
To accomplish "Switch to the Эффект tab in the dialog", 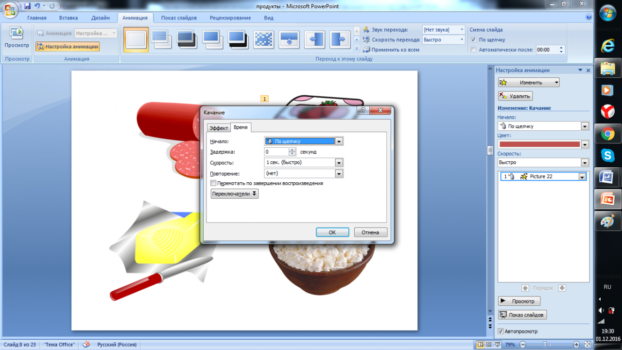I will 219,128.
